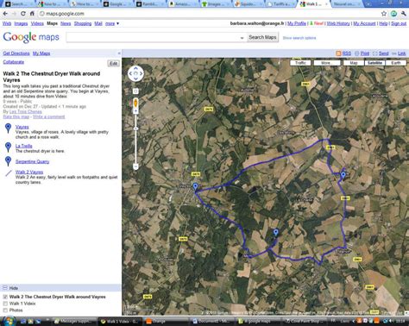The width and height of the screenshot is (409, 326).
Task: Collapse the left panel with arrow icon
Action: [119, 53]
